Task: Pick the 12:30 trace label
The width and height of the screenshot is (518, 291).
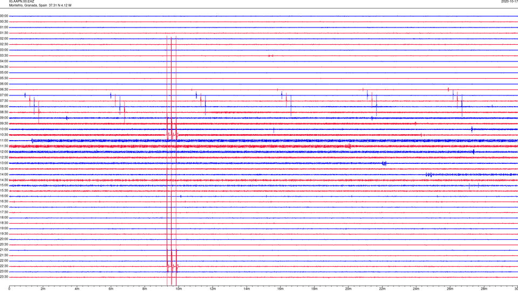Action: [x=4, y=157]
